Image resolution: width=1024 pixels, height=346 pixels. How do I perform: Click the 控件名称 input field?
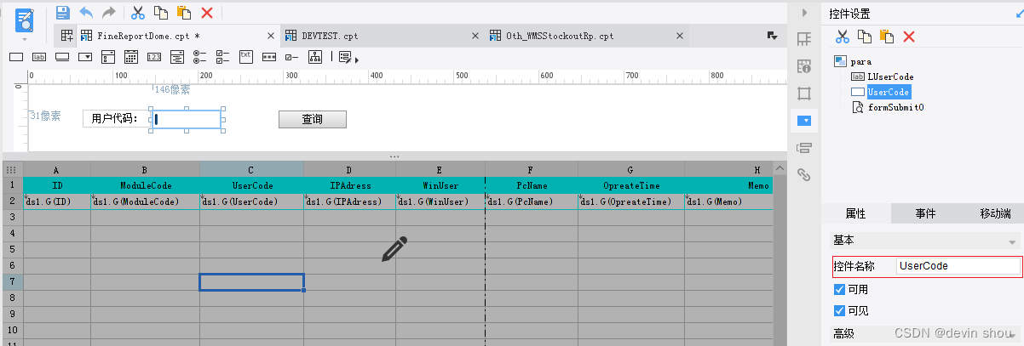[958, 266]
